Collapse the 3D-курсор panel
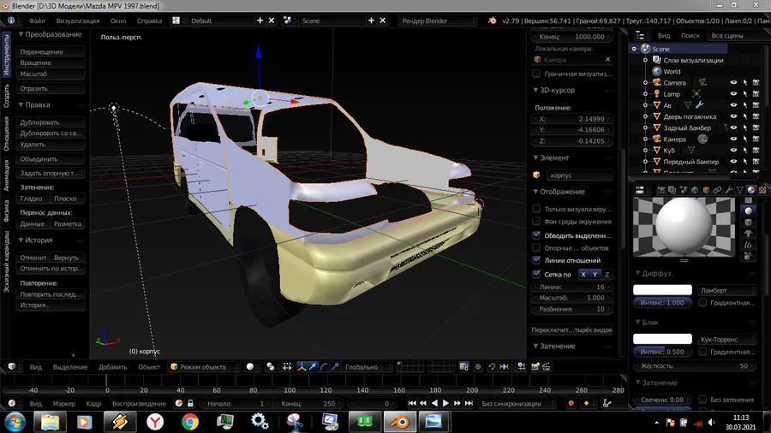 coord(535,90)
